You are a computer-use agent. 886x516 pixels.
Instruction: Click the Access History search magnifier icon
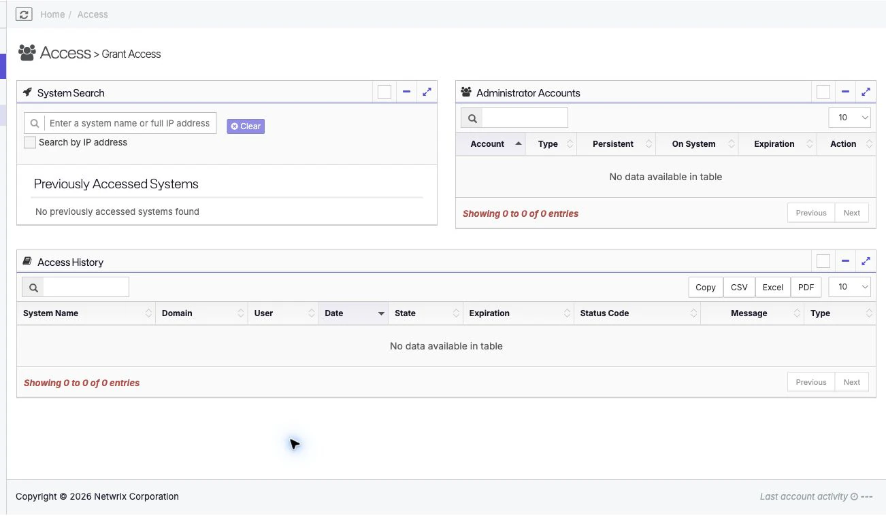[x=33, y=288]
